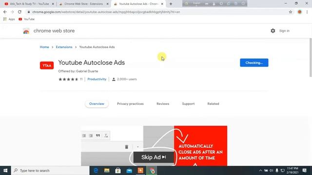Image resolution: width=312 pixels, height=175 pixels.
Task: Open the Chrome profile avatar
Action: tap(299, 12)
